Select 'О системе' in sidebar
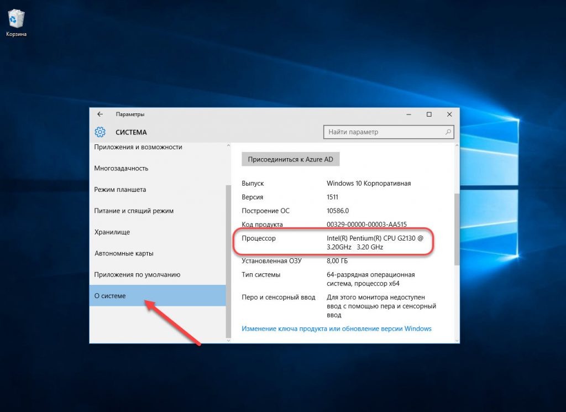Image resolution: width=566 pixels, height=412 pixels. point(158,296)
